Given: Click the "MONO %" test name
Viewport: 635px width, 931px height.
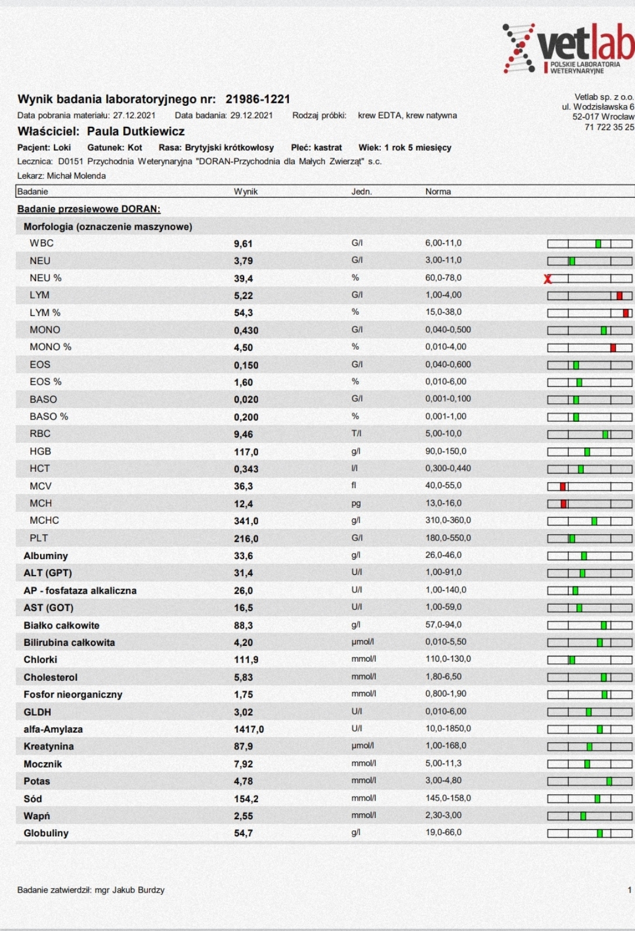Looking at the screenshot, I should [x=51, y=347].
